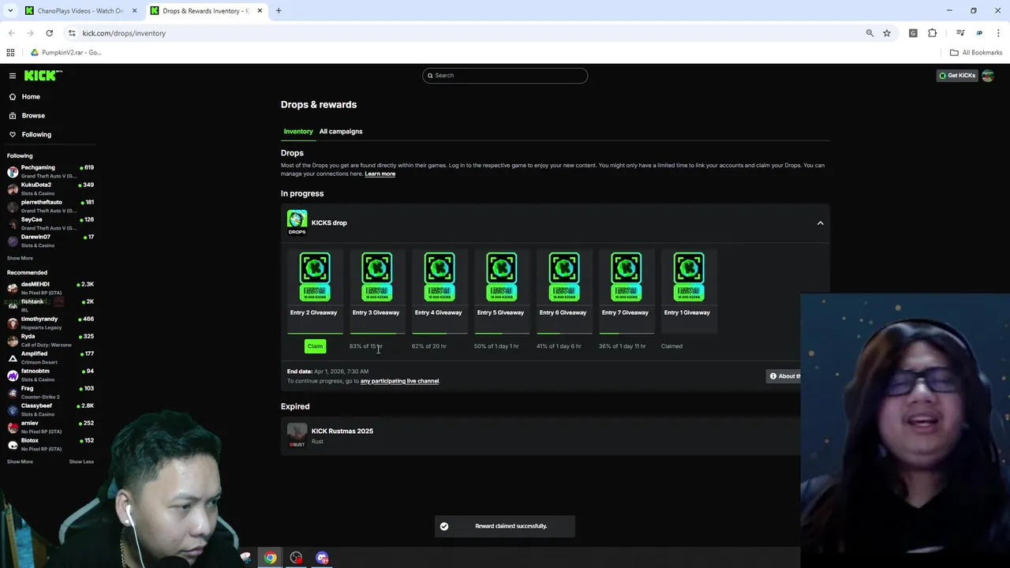Click the Rust game thumbnail icon

click(x=297, y=435)
